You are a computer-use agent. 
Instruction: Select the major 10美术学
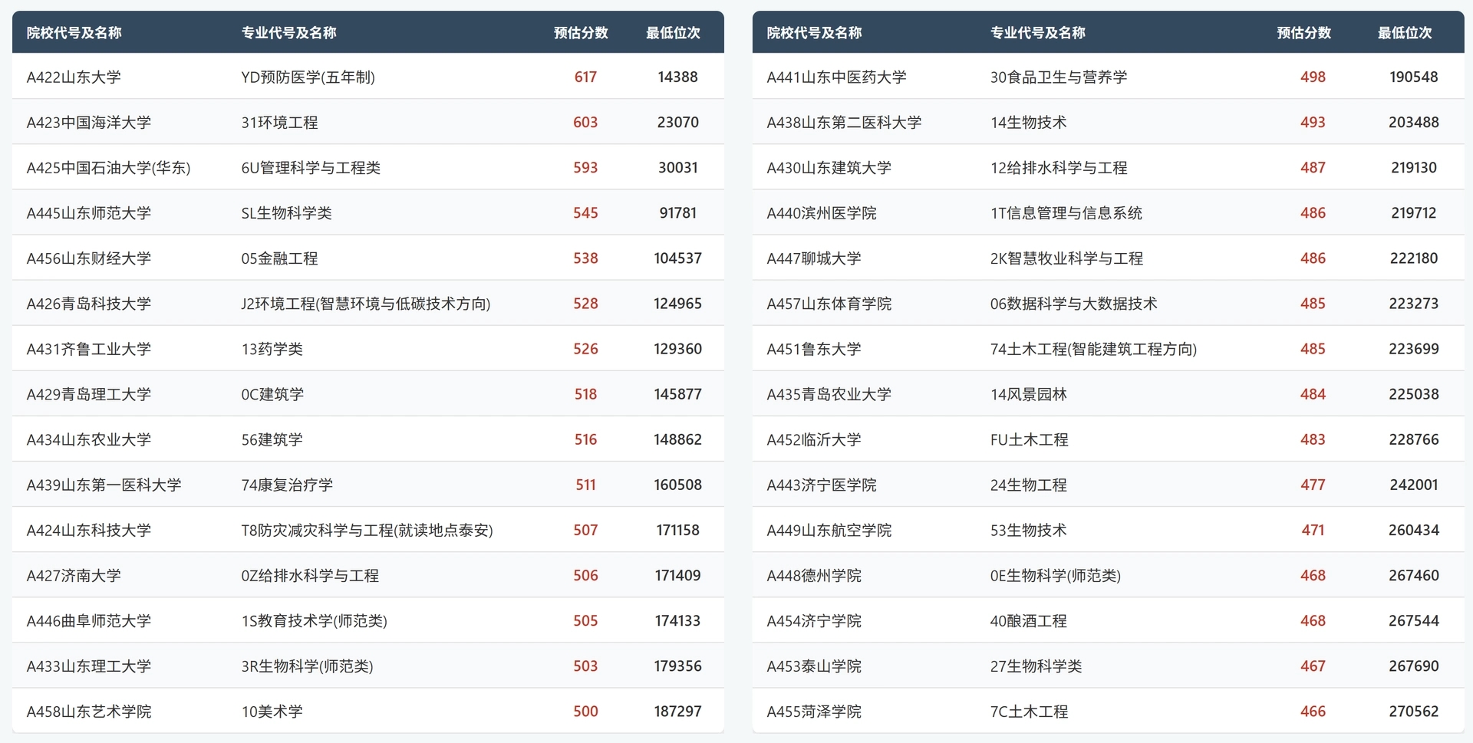click(x=272, y=710)
